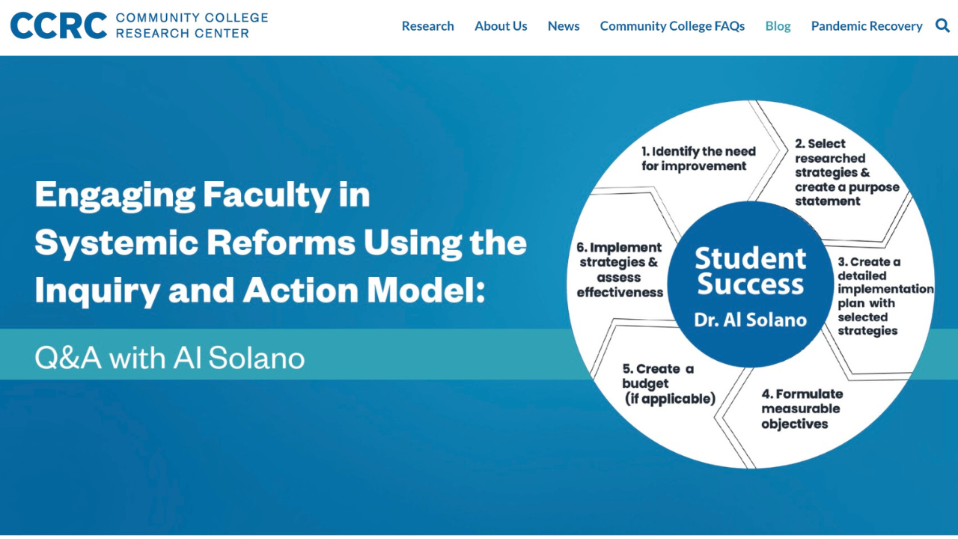Click the search magnifier icon
Viewport: 958px width, 539px height.
click(942, 25)
